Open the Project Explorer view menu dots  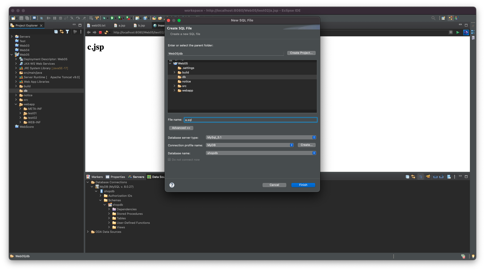tap(81, 32)
